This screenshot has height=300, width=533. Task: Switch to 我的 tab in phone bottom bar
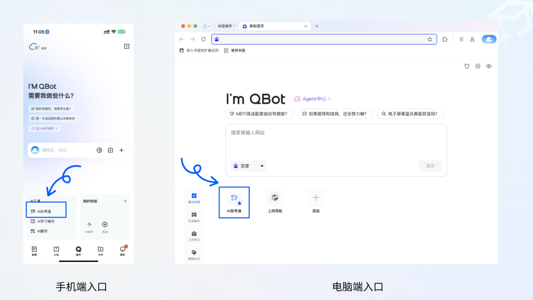123,251
